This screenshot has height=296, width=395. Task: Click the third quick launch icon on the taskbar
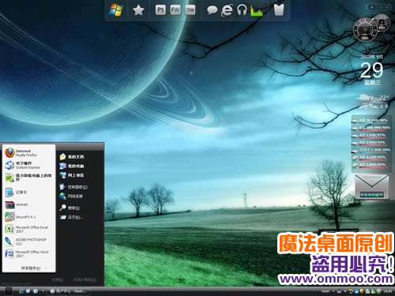pos(36,291)
